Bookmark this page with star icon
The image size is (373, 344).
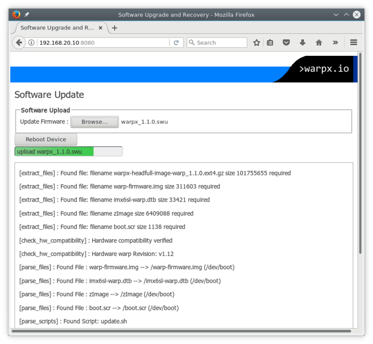256,43
